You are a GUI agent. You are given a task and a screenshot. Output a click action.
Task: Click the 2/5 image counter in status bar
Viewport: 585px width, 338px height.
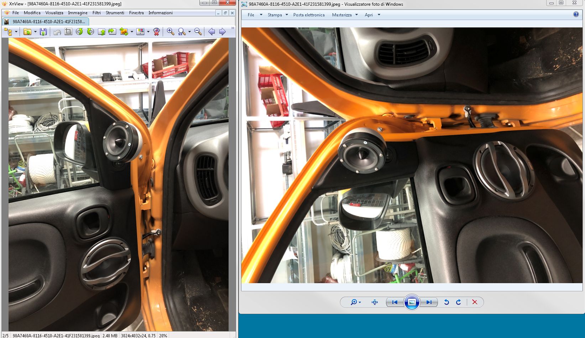point(5,336)
